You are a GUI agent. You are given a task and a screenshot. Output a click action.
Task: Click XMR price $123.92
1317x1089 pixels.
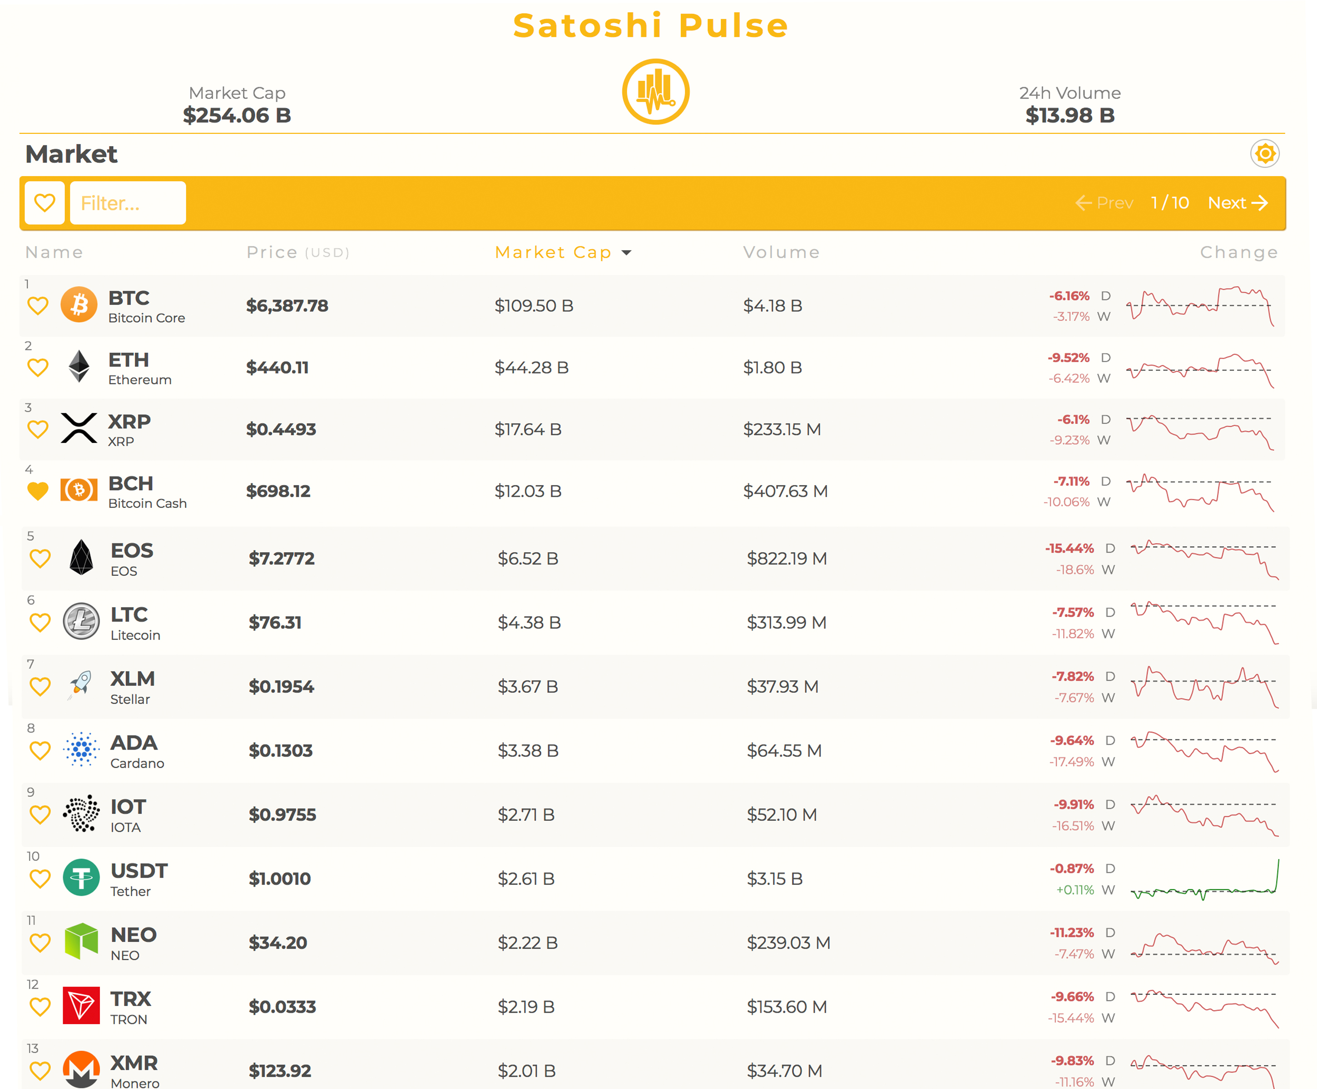pos(280,1071)
